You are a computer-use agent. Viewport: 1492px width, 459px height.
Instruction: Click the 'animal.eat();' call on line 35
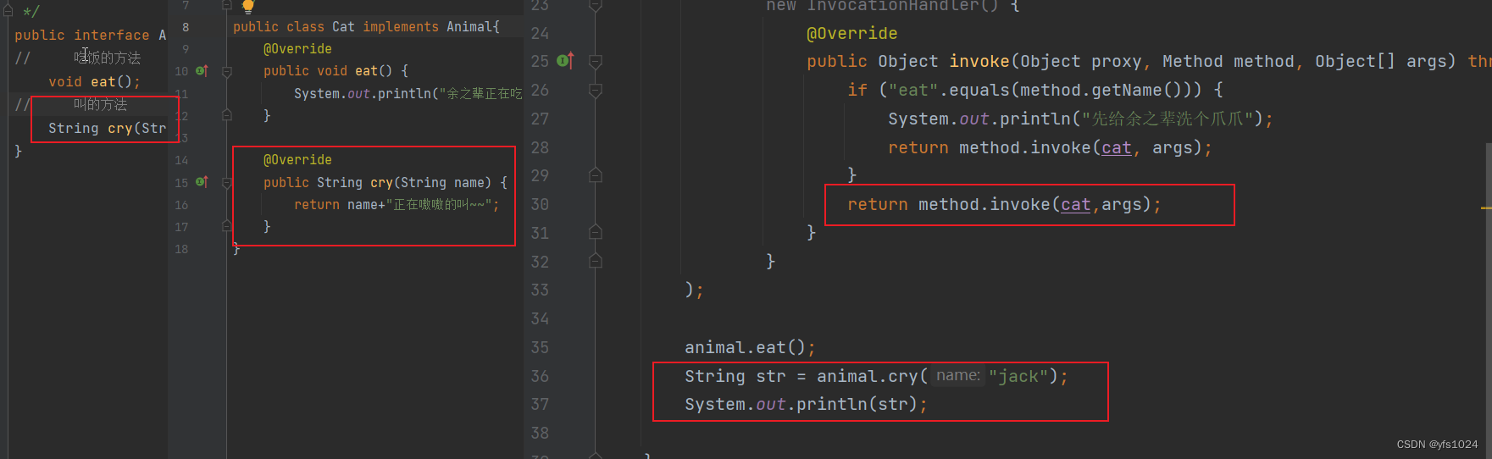(x=750, y=348)
